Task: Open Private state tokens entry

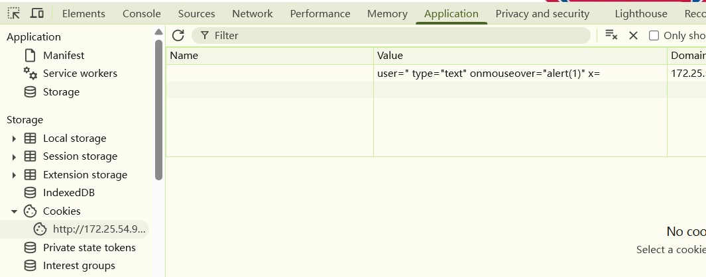Action: click(89, 248)
